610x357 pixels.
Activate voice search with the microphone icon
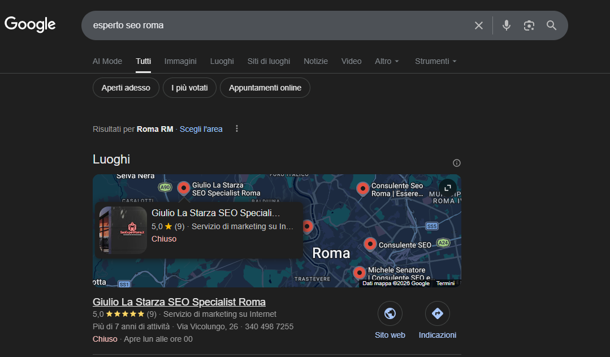(x=506, y=25)
